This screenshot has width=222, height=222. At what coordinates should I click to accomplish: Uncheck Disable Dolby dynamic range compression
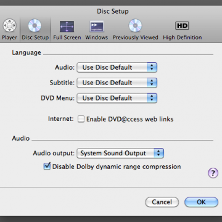(47, 166)
